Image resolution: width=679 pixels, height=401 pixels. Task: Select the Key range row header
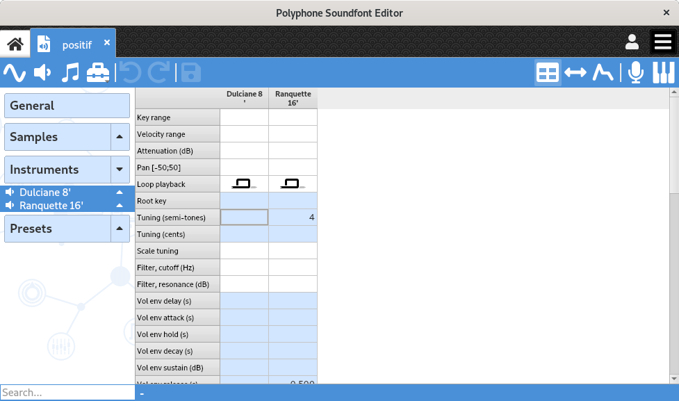point(177,117)
